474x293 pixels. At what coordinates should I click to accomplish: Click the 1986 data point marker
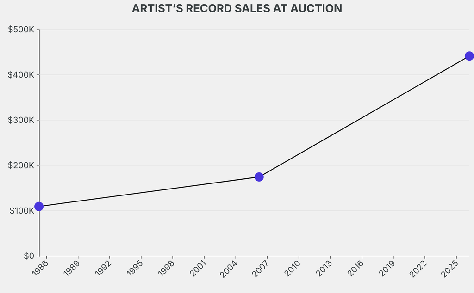[39, 206]
